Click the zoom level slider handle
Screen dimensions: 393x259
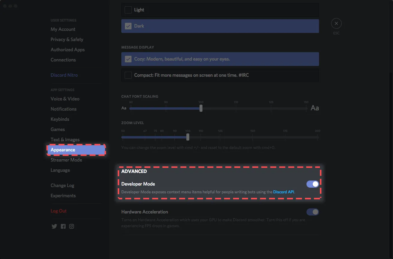coord(188,137)
